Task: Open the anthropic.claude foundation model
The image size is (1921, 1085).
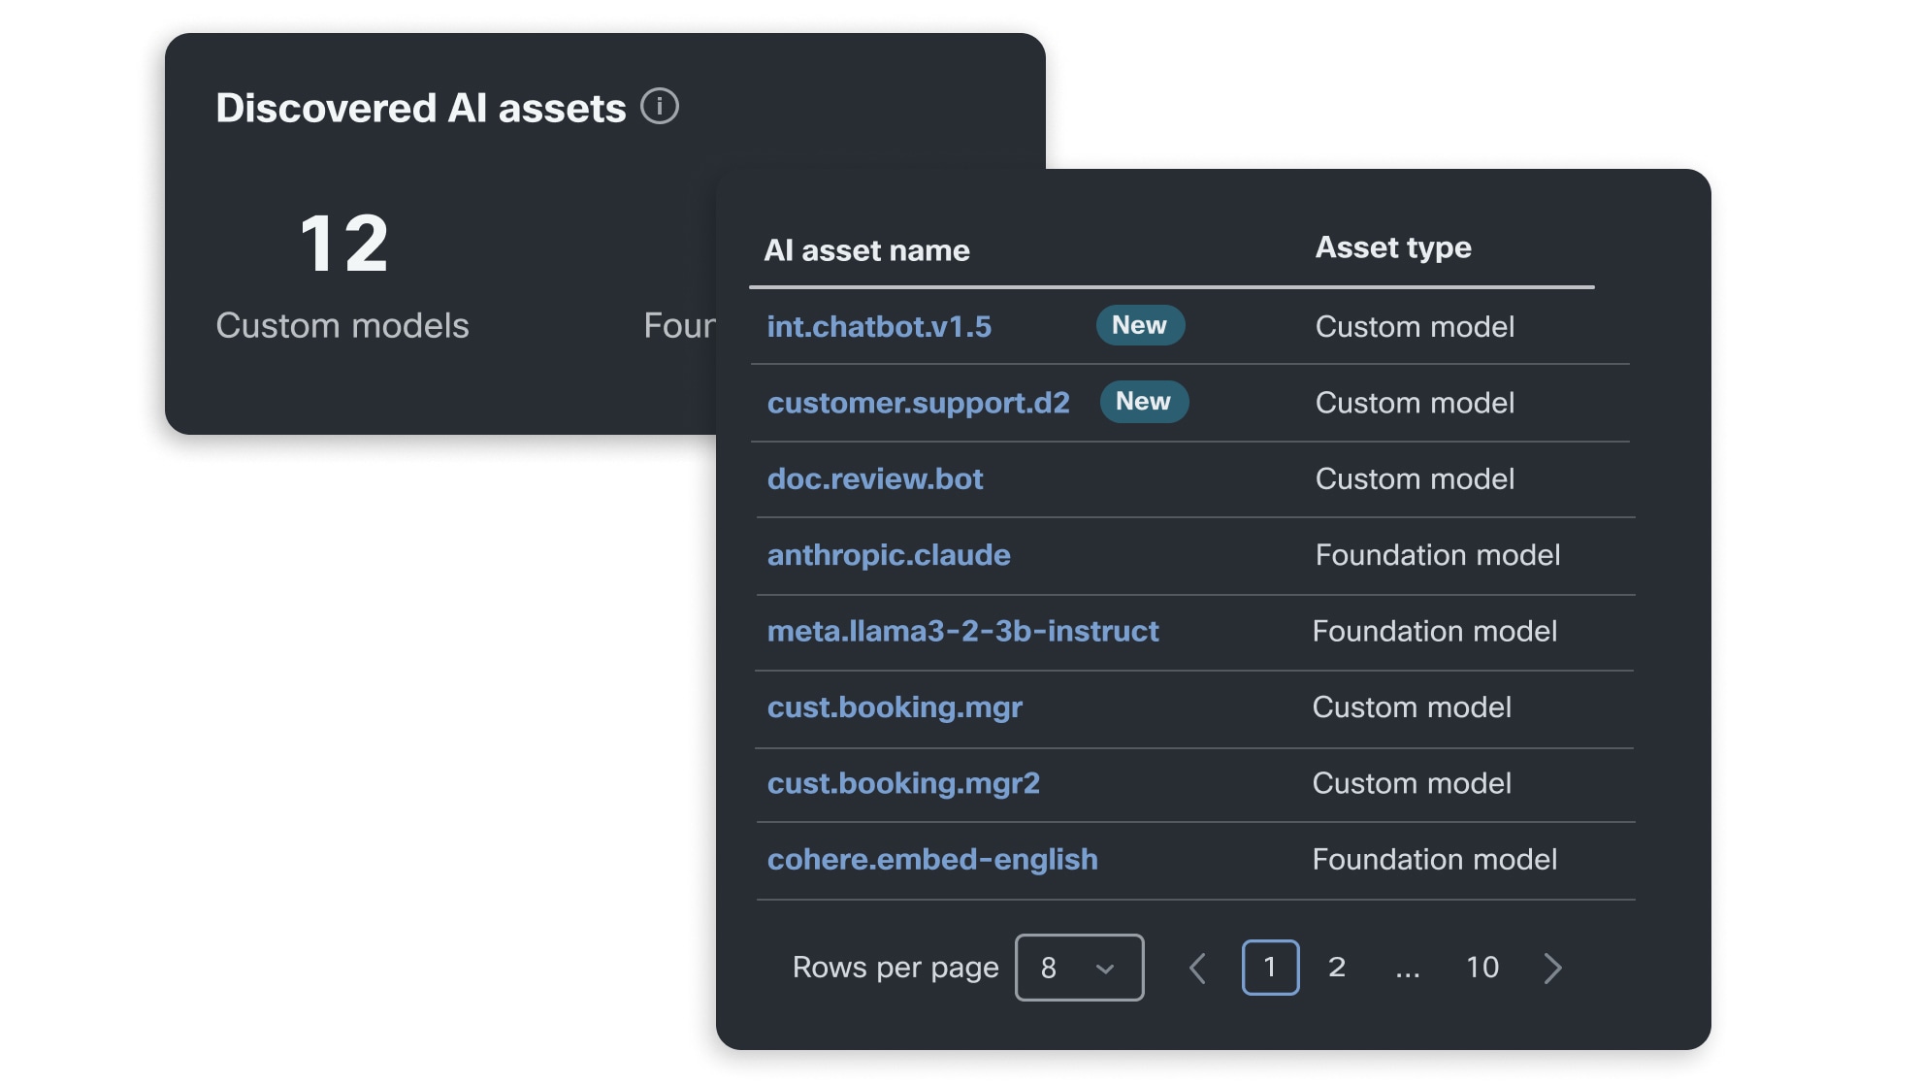Action: [x=888, y=555]
